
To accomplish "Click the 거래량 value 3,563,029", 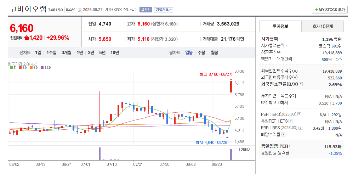I will tap(228, 24).
